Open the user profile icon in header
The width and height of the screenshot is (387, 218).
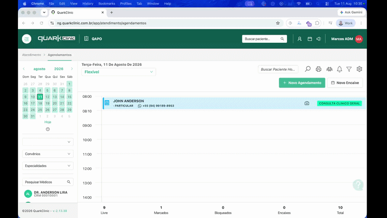coord(299,39)
